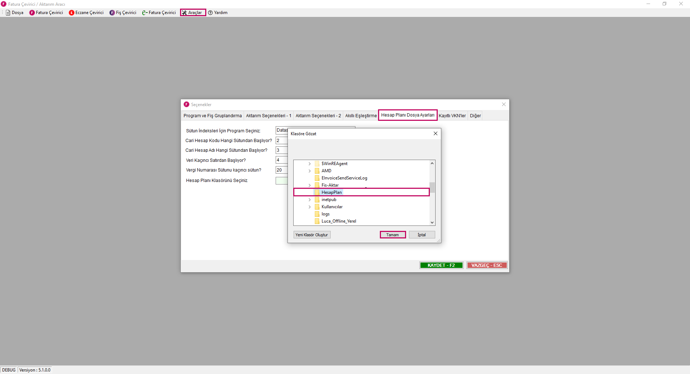
Task: Expand the AMD folder tree node
Action: pyautogui.click(x=309, y=171)
